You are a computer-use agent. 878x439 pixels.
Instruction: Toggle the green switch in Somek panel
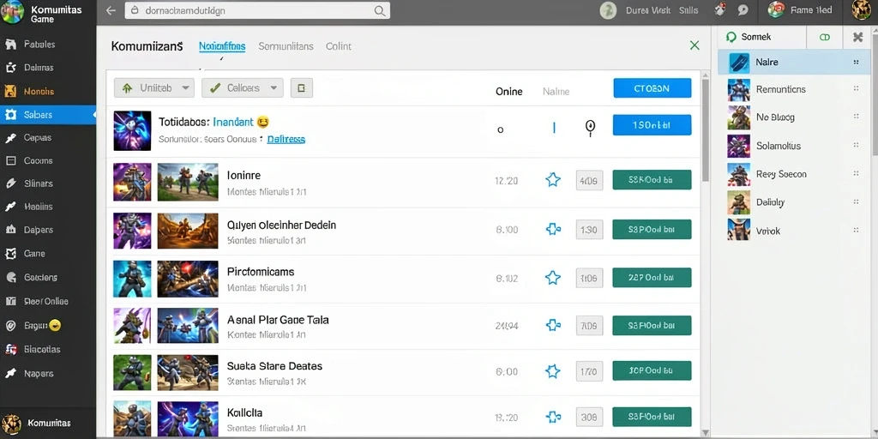825,37
